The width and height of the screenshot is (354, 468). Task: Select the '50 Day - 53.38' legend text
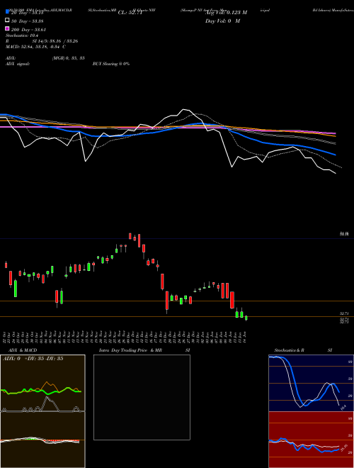(x=28, y=21)
